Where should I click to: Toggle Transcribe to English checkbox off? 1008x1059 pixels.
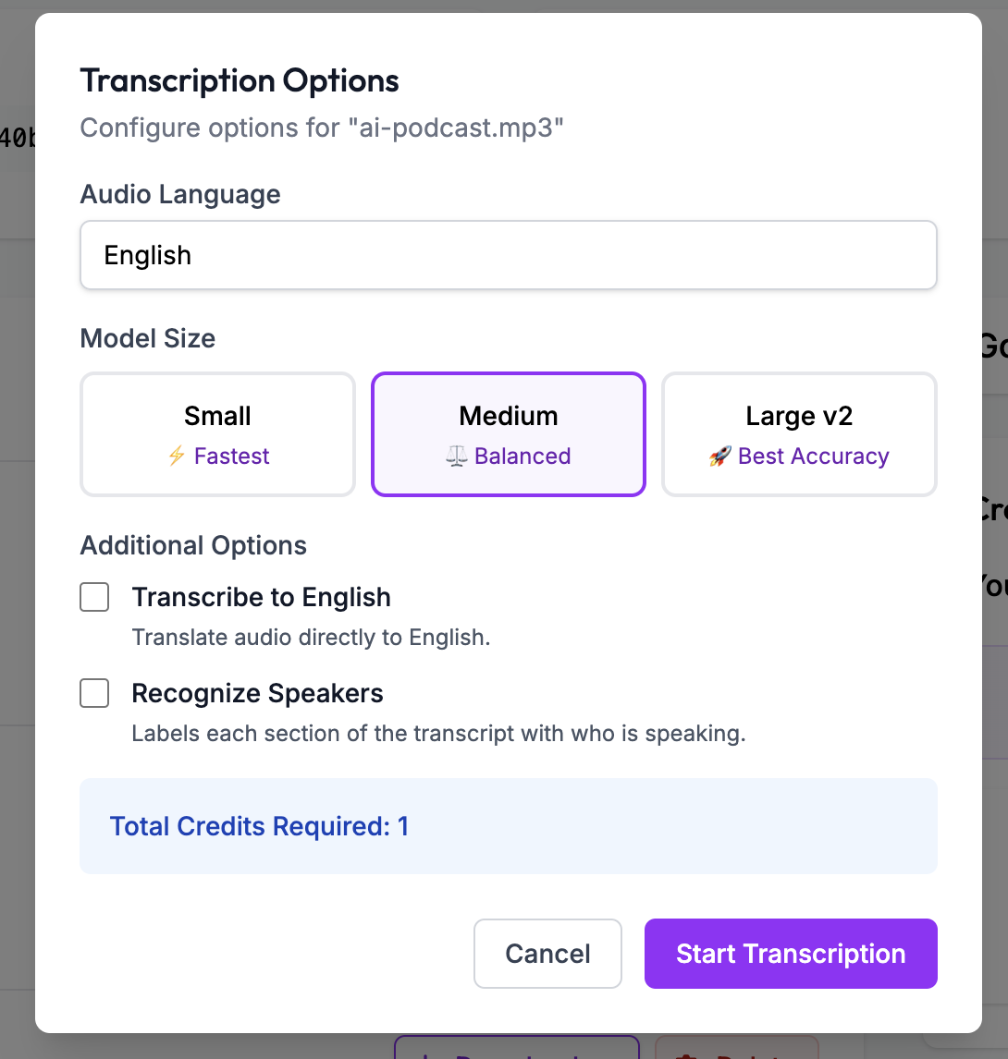94,597
